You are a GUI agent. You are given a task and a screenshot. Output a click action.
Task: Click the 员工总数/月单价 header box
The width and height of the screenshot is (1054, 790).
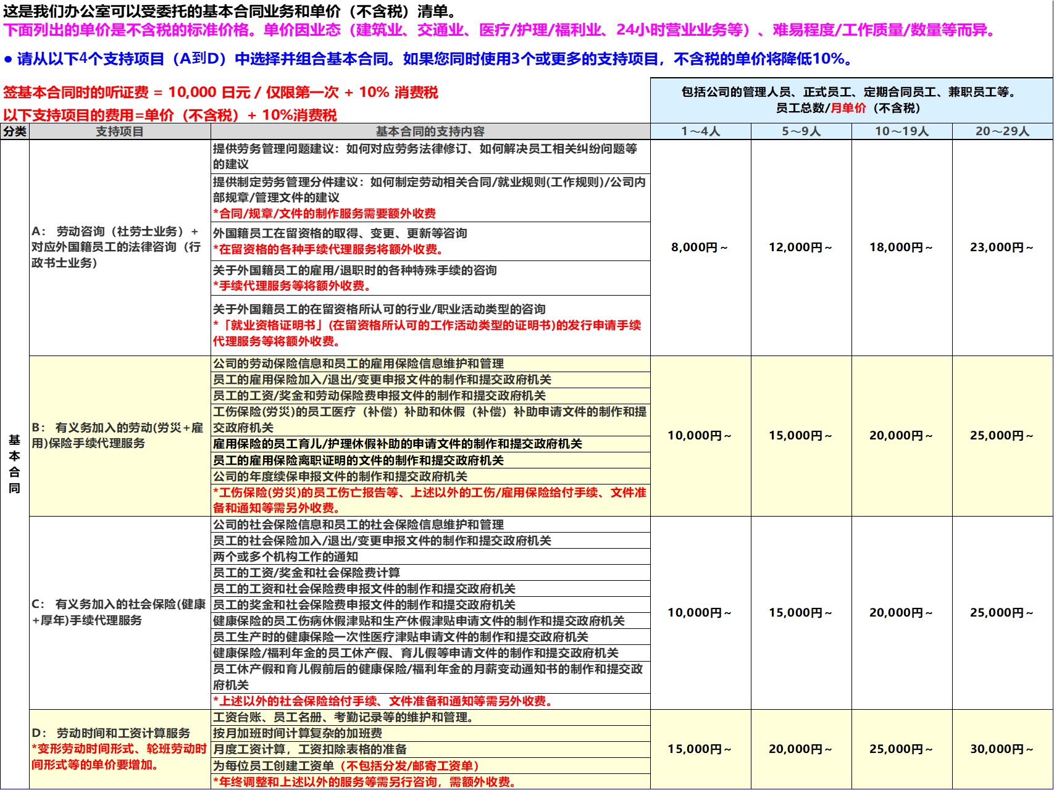[x=851, y=100]
